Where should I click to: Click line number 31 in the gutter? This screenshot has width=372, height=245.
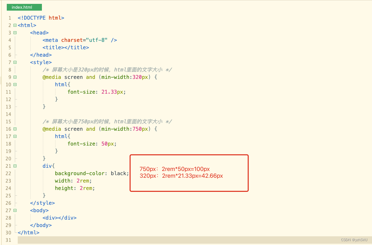click(8, 240)
